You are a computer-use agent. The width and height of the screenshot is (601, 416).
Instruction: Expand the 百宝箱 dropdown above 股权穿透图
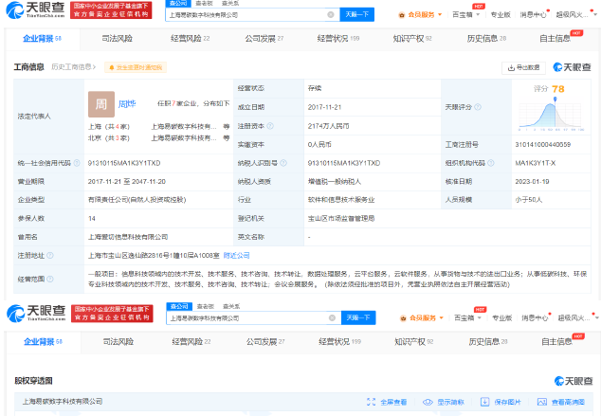(479, 318)
